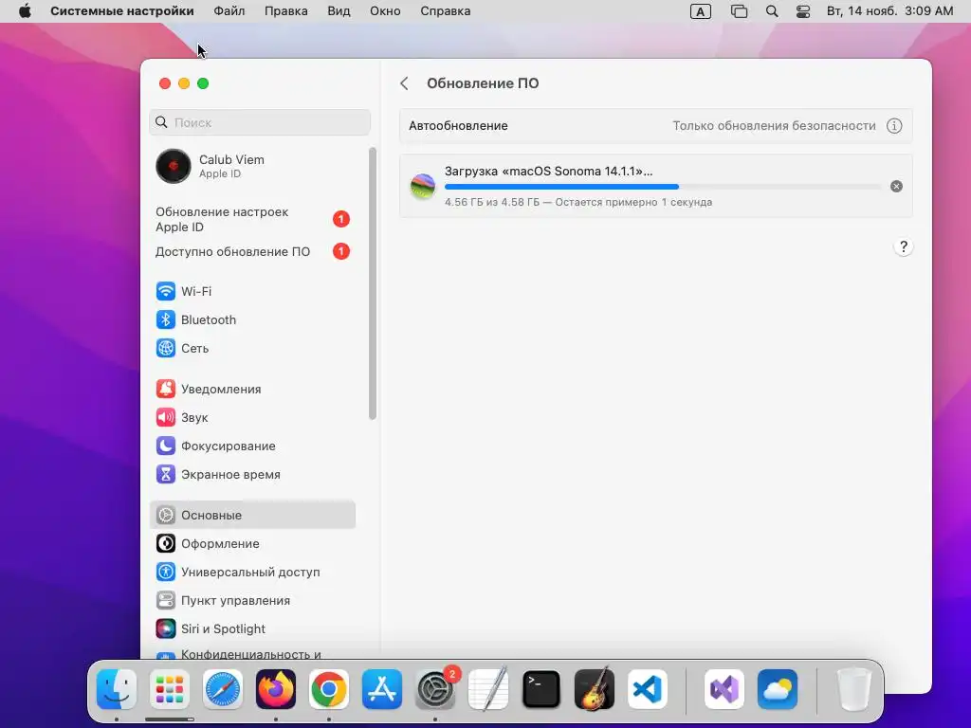Open Системные настройки menu
Screen dimensions: 971x728
(122, 11)
